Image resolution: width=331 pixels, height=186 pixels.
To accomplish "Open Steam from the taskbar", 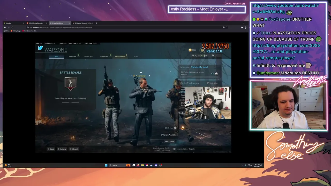I will tap(151, 165).
